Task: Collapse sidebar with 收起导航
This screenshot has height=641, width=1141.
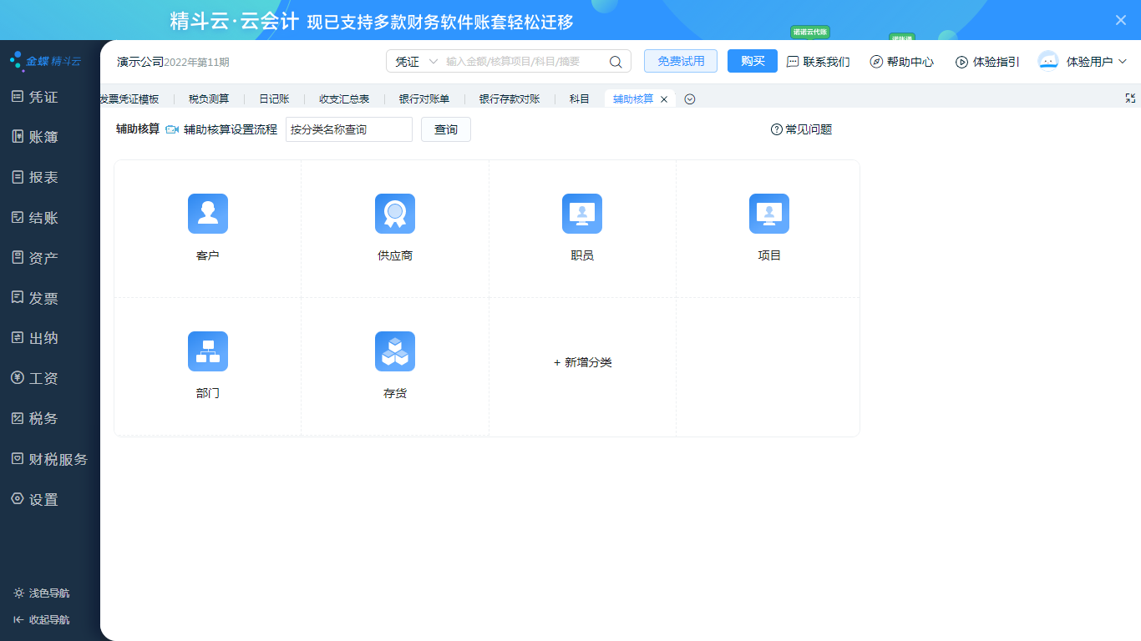Action: (x=42, y=619)
